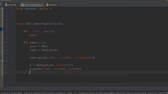The height and width of the screenshot is (94, 168).
Task: Click the fold end marker at pass line
Action: 15,35
